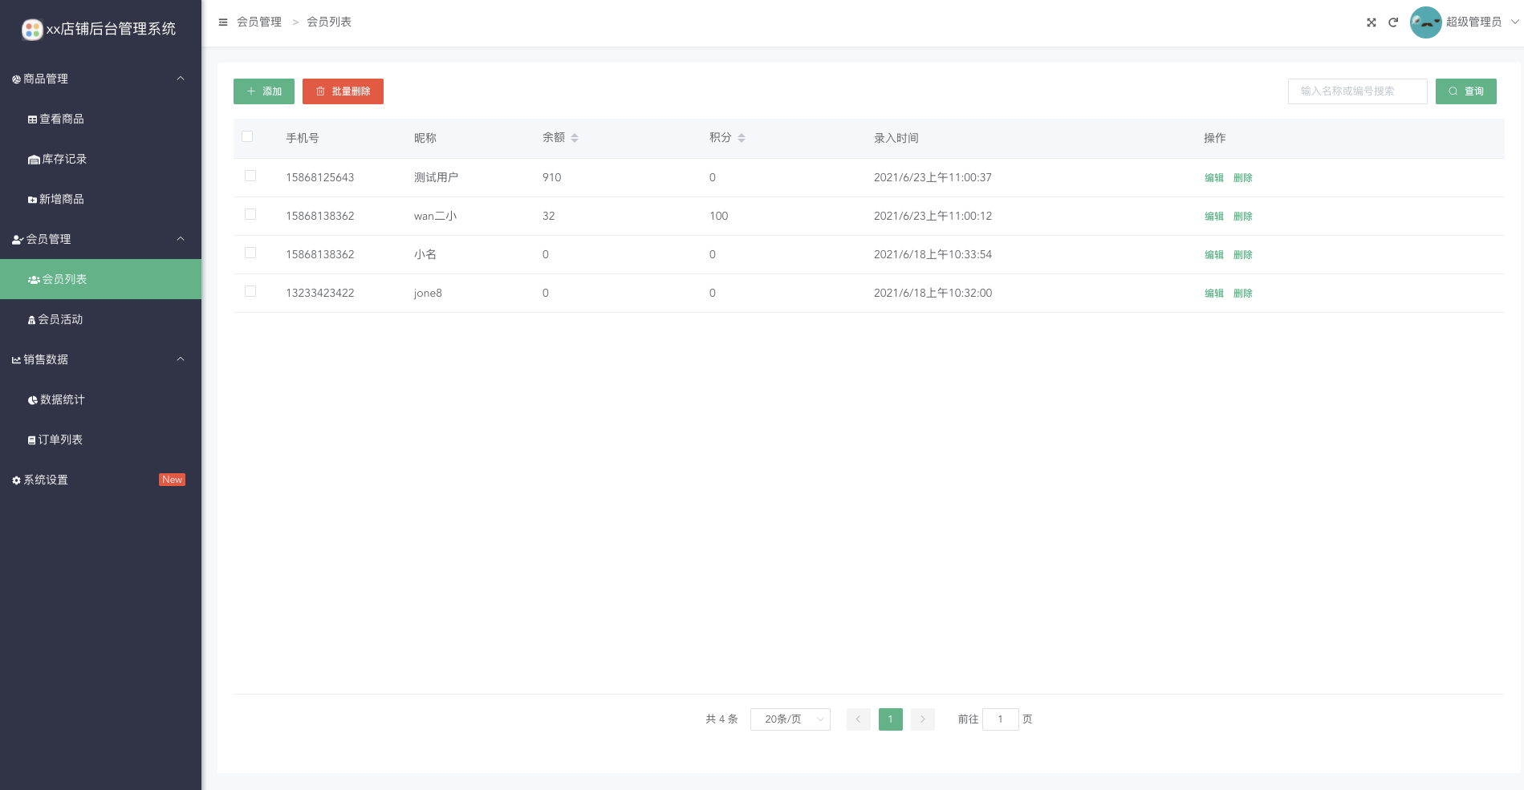1524x790 pixels.
Task: Click the refresh icon near the avatar
Action: coord(1392,22)
